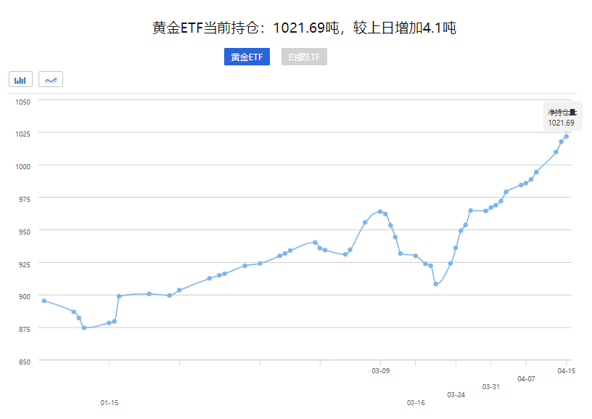
Task: Click the 03-31 date label
Action: (x=491, y=386)
